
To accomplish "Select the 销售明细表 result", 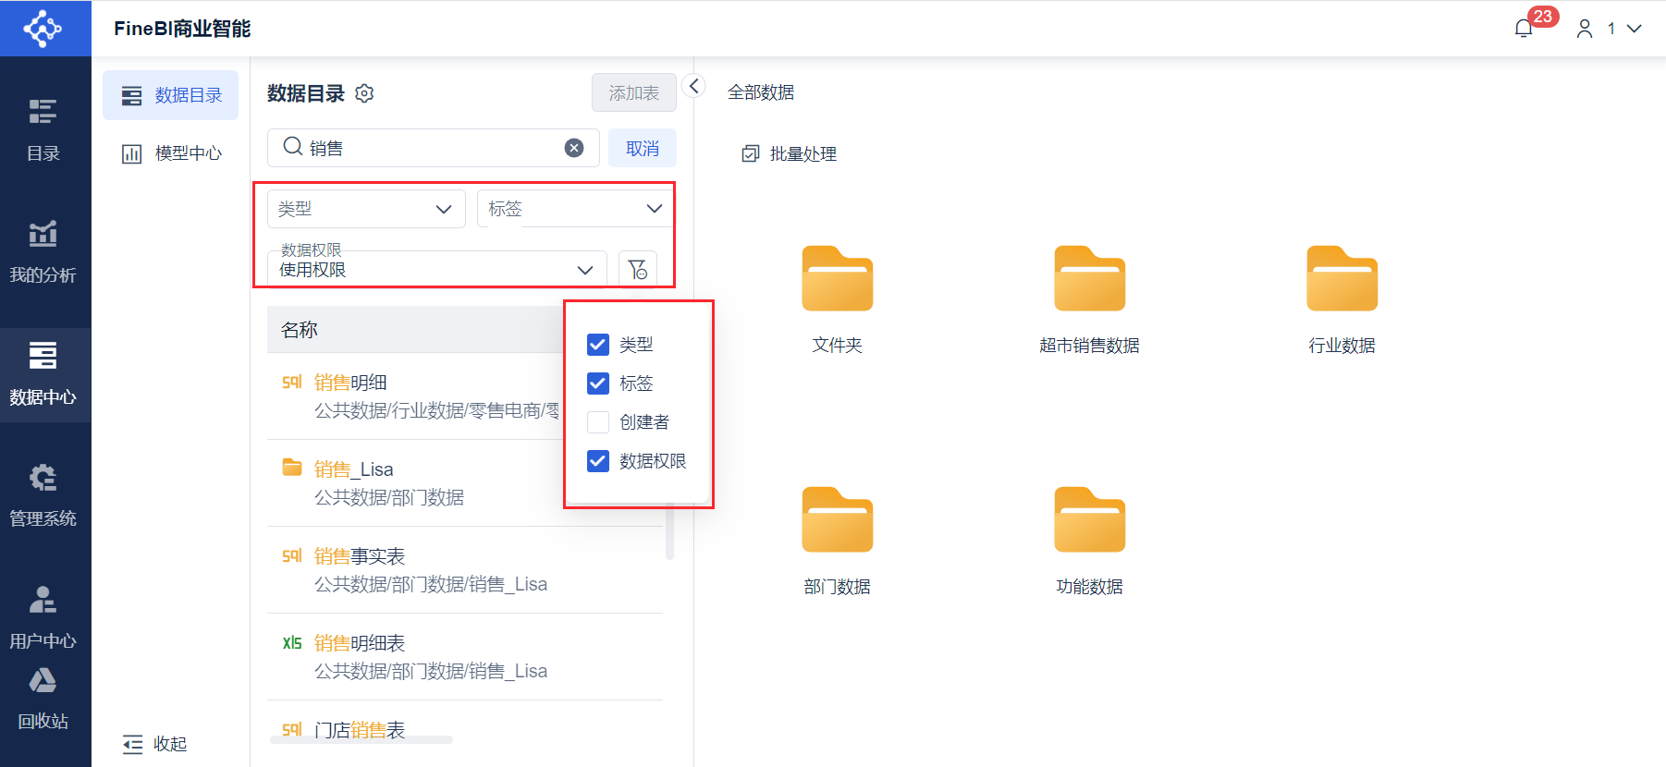I will point(465,656).
